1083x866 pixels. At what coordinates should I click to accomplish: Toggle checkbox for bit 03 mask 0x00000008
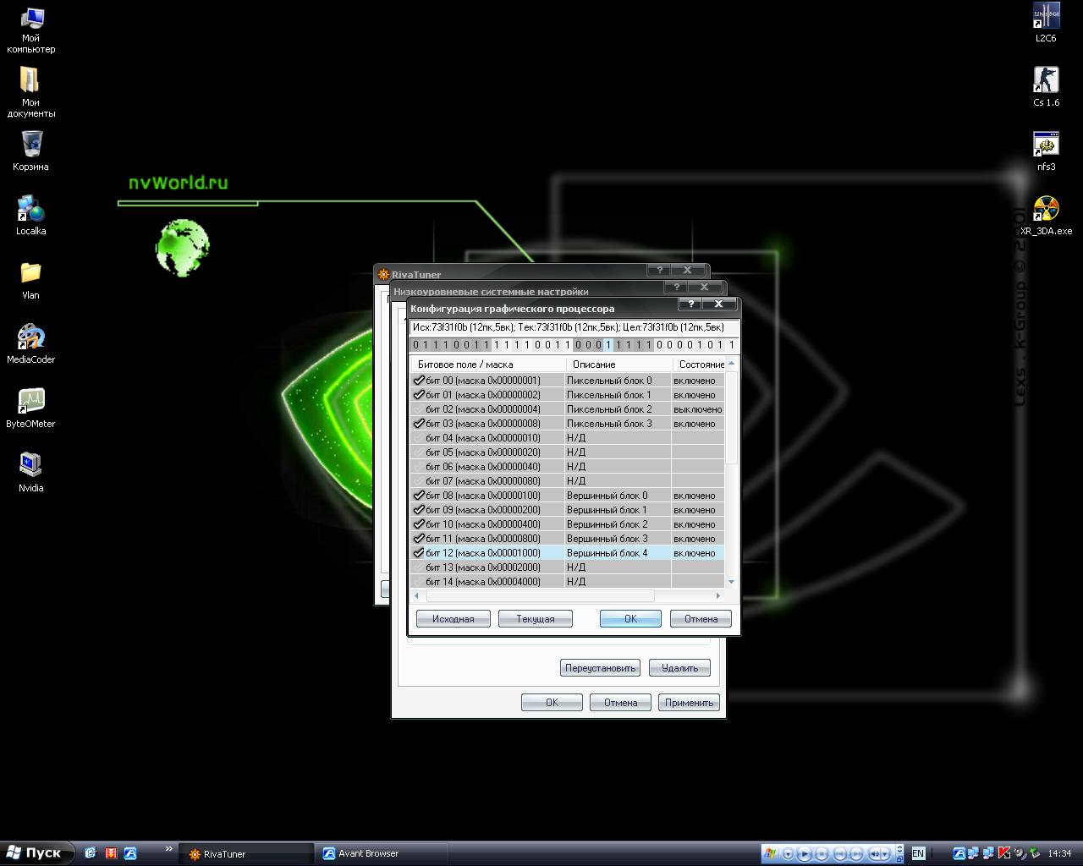(x=418, y=424)
